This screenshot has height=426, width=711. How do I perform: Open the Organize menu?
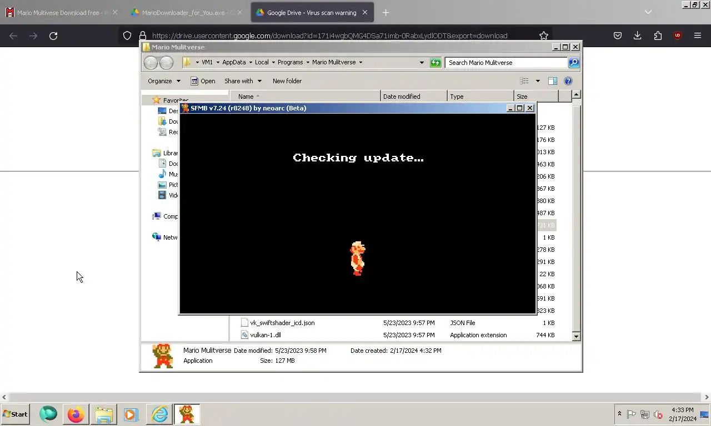point(164,81)
